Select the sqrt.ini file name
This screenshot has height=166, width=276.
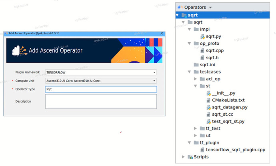pos(207,65)
